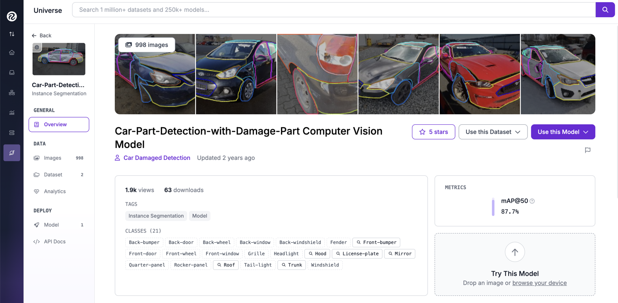Search the License-plate class
Image resolution: width=618 pixels, height=303 pixels.
(x=357, y=254)
